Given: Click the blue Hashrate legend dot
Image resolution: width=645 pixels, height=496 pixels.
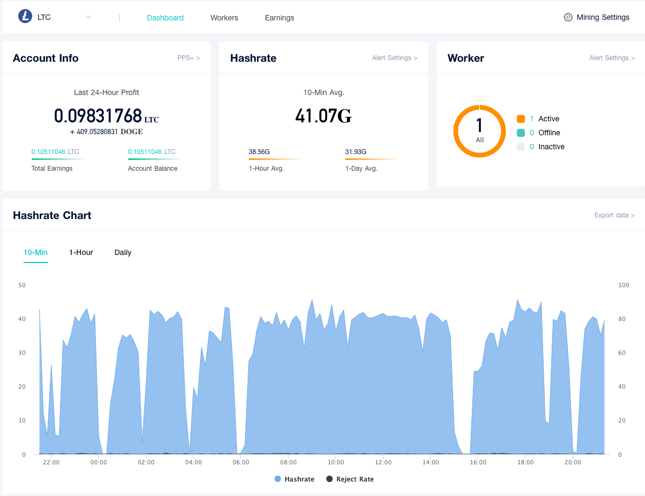Looking at the screenshot, I should tap(278, 479).
